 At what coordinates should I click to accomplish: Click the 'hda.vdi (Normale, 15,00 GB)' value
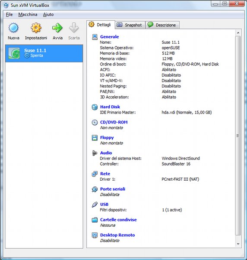pyautogui.click(x=187, y=112)
